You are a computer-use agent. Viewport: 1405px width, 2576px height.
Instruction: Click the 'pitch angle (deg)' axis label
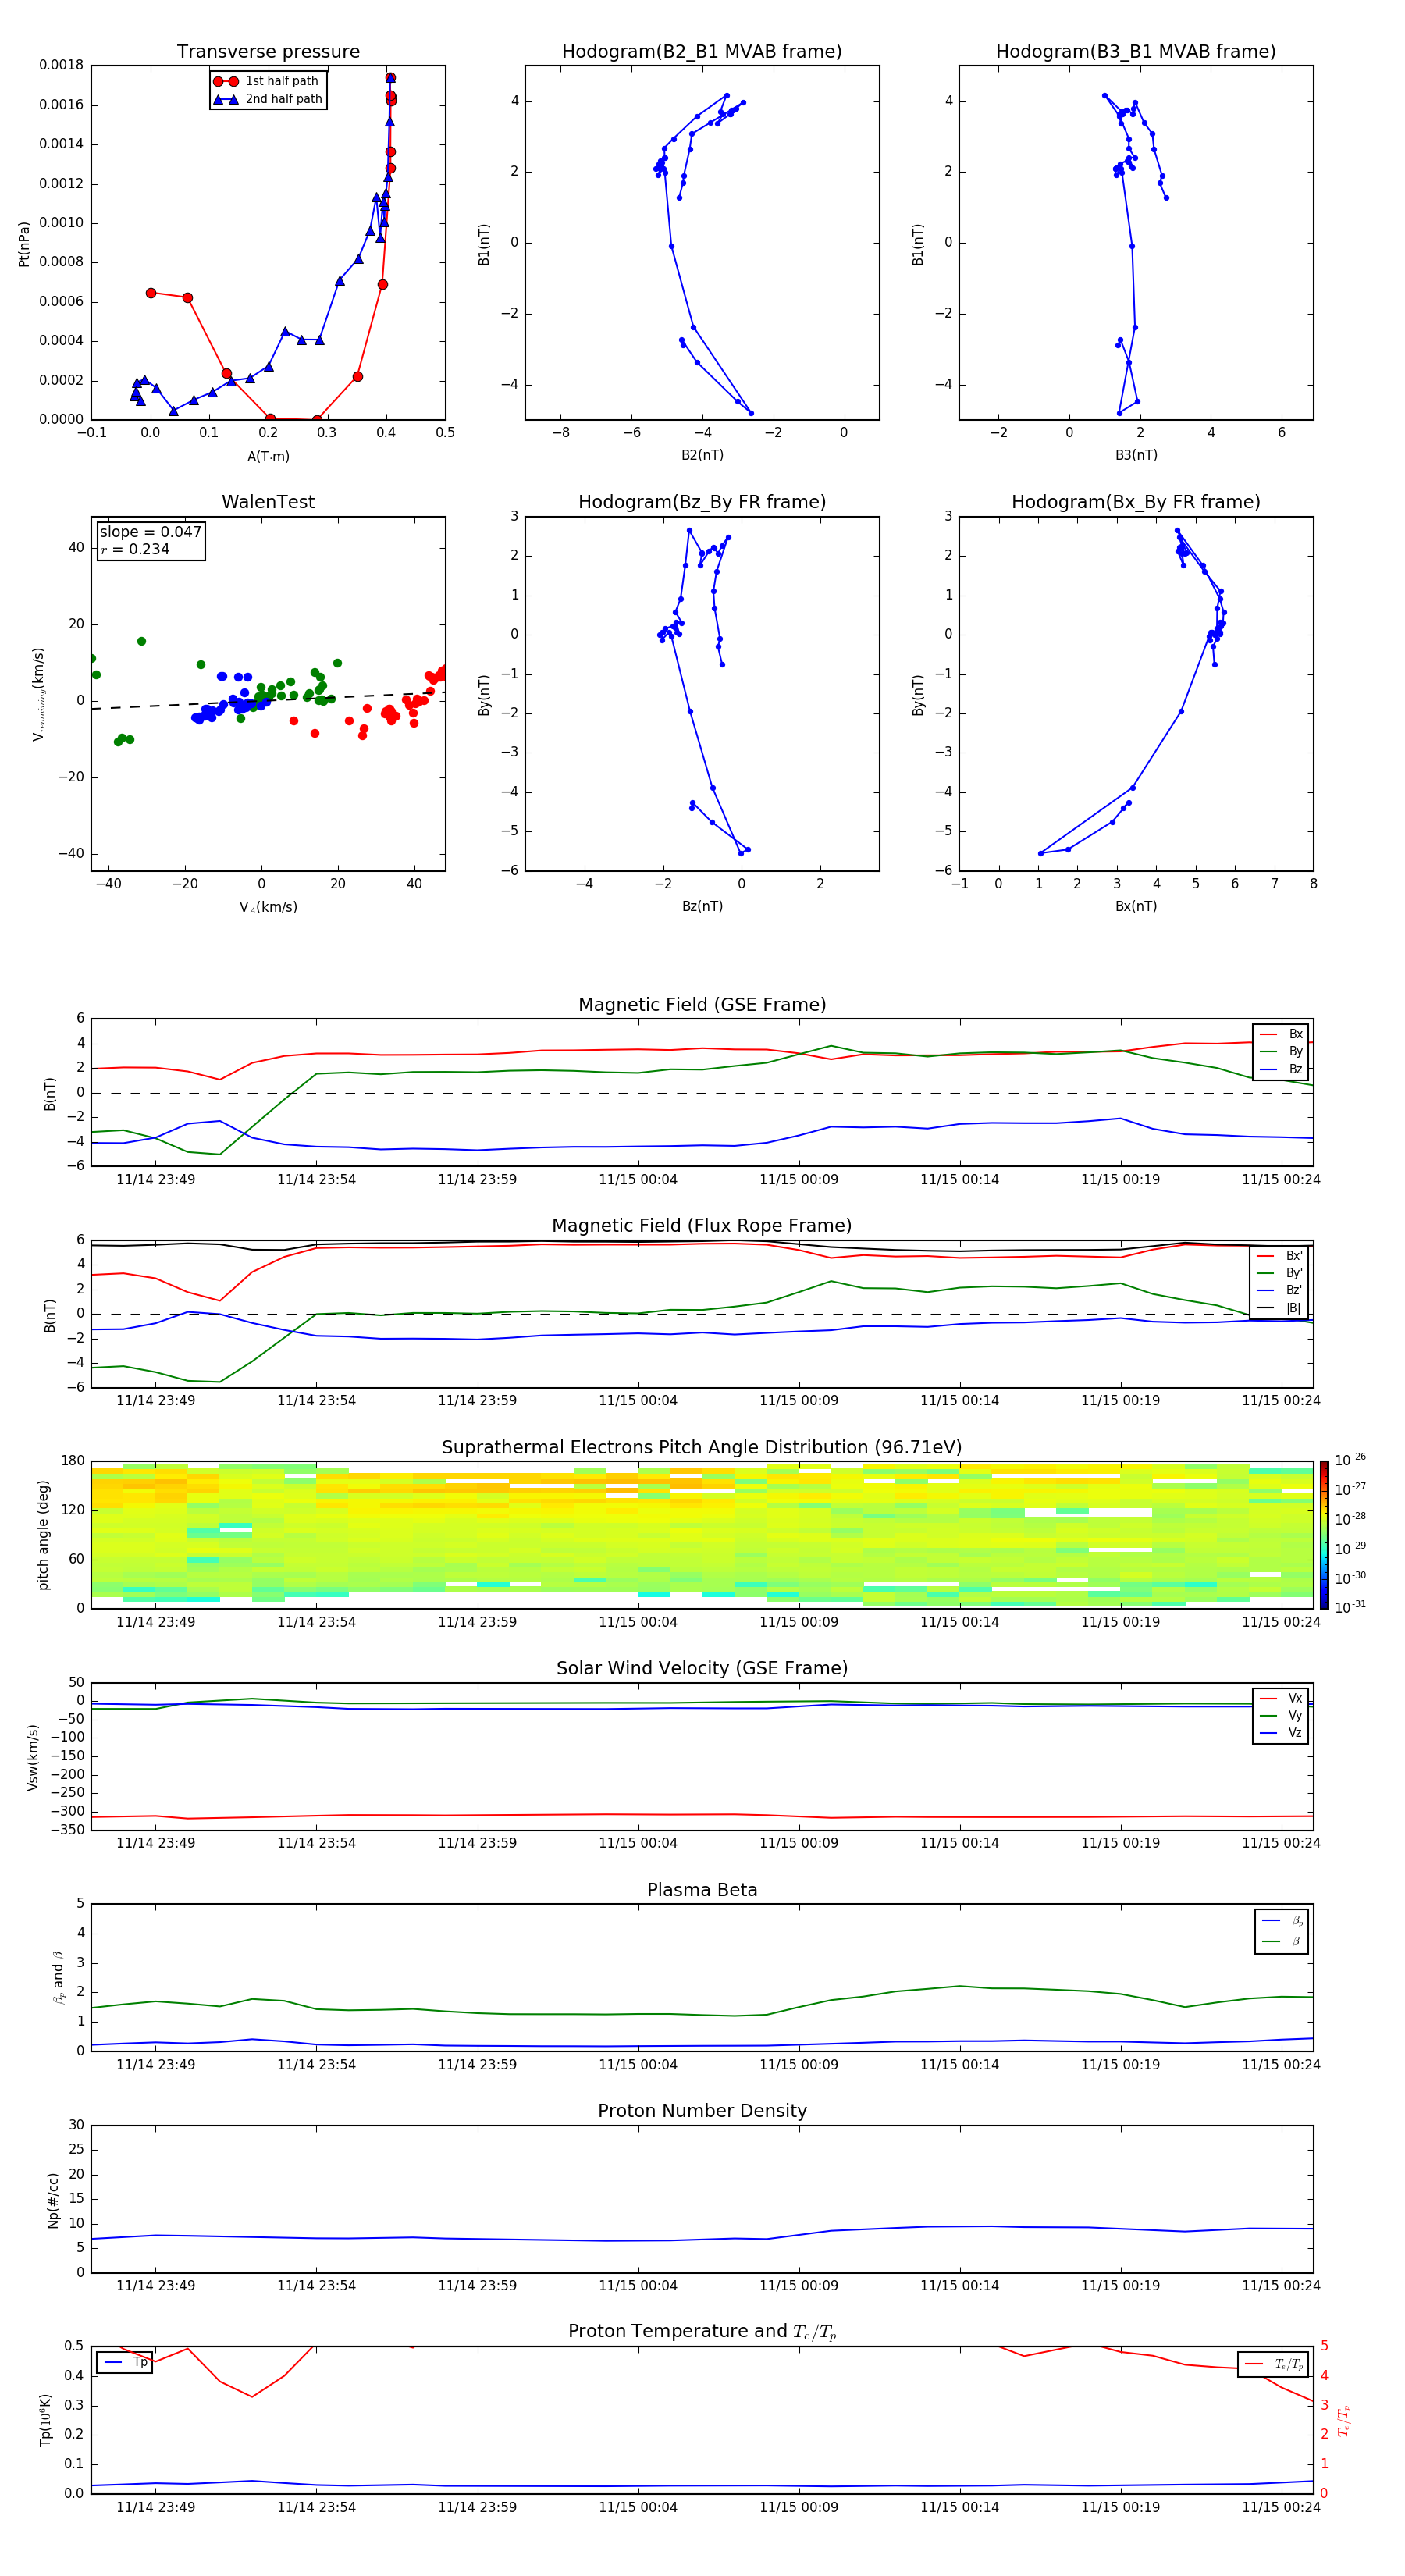[43, 1535]
